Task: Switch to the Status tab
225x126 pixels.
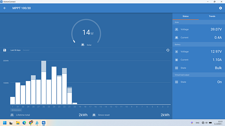Action: (x=186, y=16)
